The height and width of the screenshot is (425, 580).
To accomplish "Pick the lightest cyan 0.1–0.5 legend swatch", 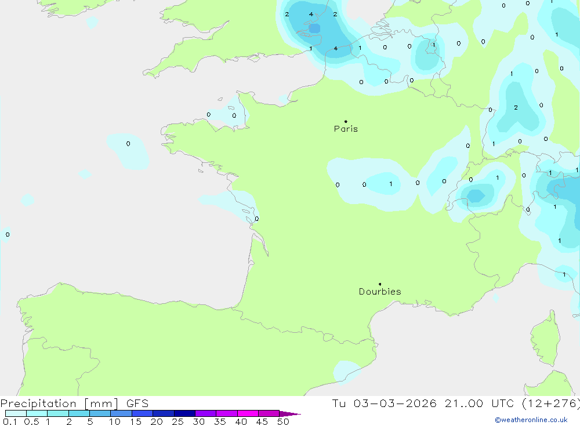I will [x=16, y=413].
